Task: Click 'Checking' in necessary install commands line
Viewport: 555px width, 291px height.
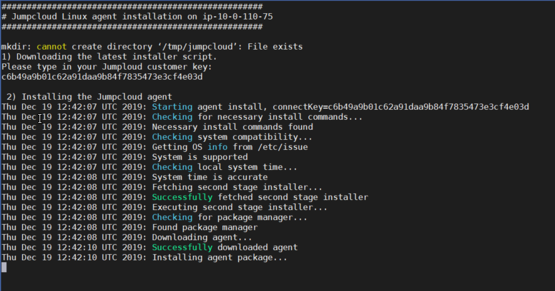Action: [172, 117]
